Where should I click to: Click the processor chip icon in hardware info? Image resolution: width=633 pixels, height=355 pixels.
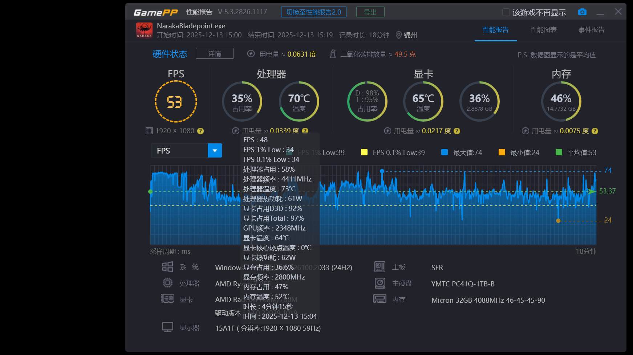coord(167,283)
